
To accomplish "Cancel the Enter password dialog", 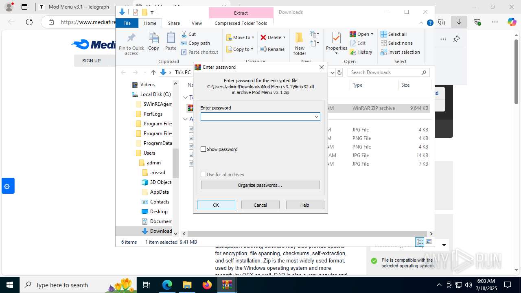I will coord(260,205).
